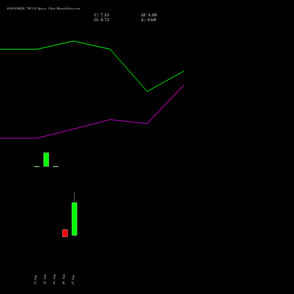Click the flat candle mark for 14 Aug
Image resolution: width=294 pixels, height=294 pixels.
[x=56, y=166]
